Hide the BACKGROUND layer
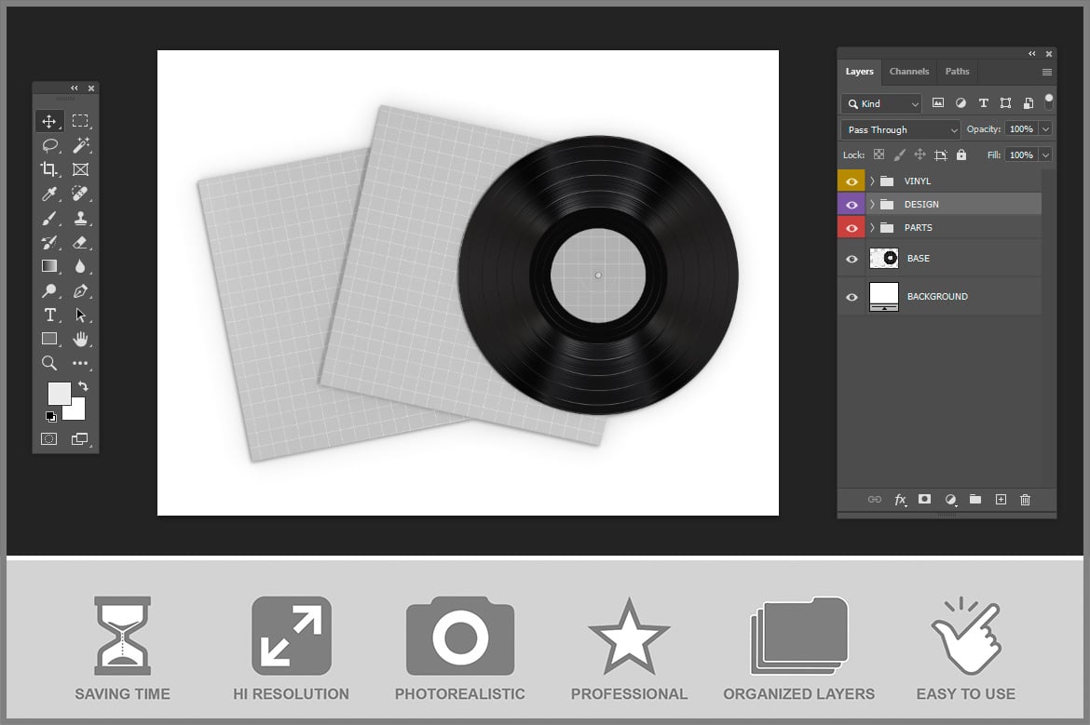 tap(852, 297)
